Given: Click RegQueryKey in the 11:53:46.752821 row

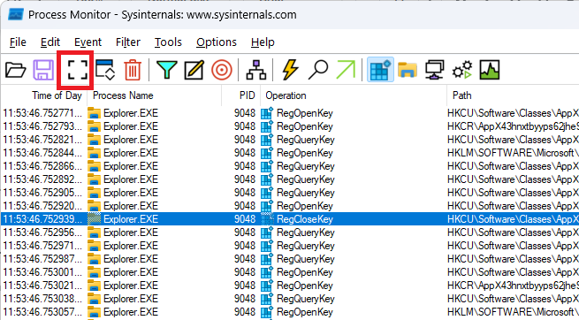Looking at the screenshot, I should tap(306, 140).
